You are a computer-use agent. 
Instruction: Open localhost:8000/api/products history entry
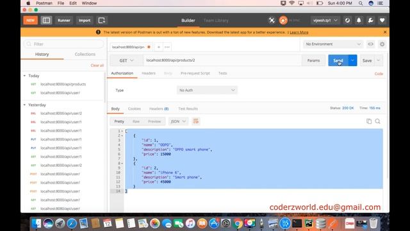[x=63, y=84]
